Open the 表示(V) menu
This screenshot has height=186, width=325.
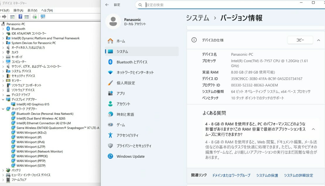pyautogui.click(x=32, y=11)
